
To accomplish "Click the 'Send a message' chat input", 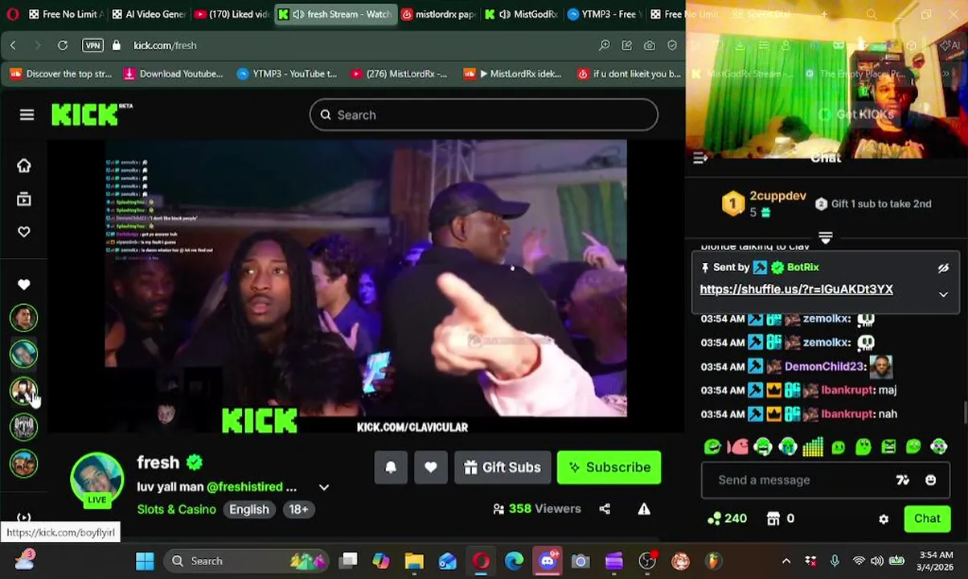I will tap(804, 480).
